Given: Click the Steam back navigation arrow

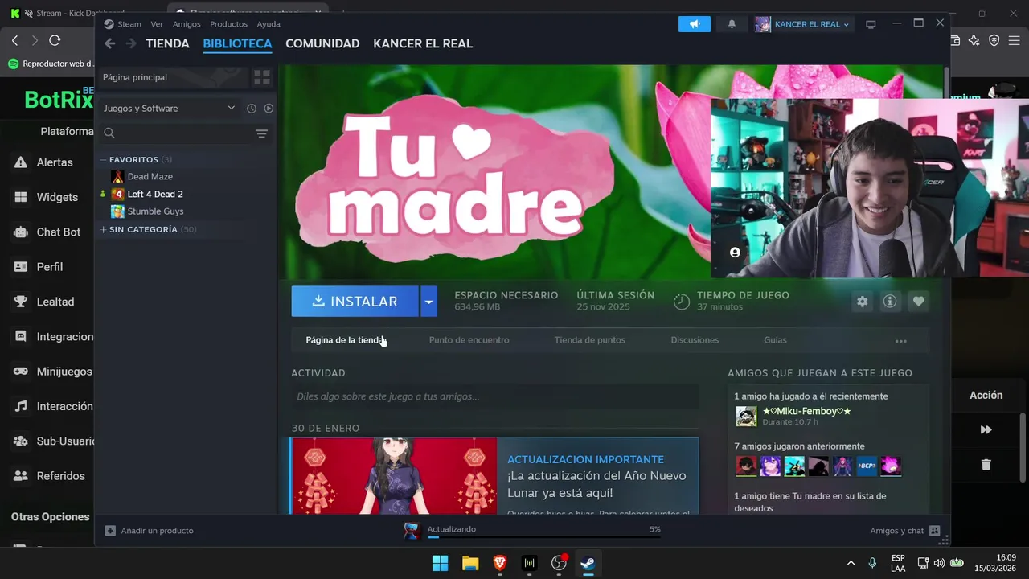Looking at the screenshot, I should [110, 43].
